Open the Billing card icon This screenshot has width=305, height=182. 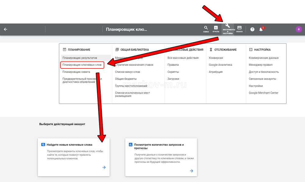239,29
